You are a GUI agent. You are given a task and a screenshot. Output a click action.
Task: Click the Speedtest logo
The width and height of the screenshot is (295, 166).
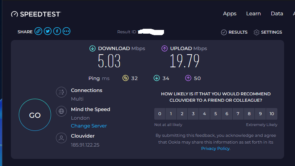[x=36, y=14]
